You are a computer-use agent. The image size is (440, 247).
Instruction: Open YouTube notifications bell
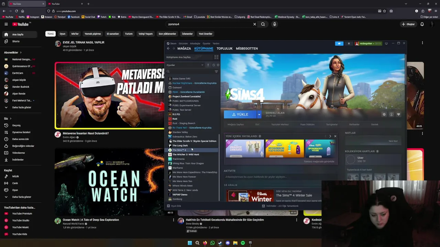pos(422,24)
